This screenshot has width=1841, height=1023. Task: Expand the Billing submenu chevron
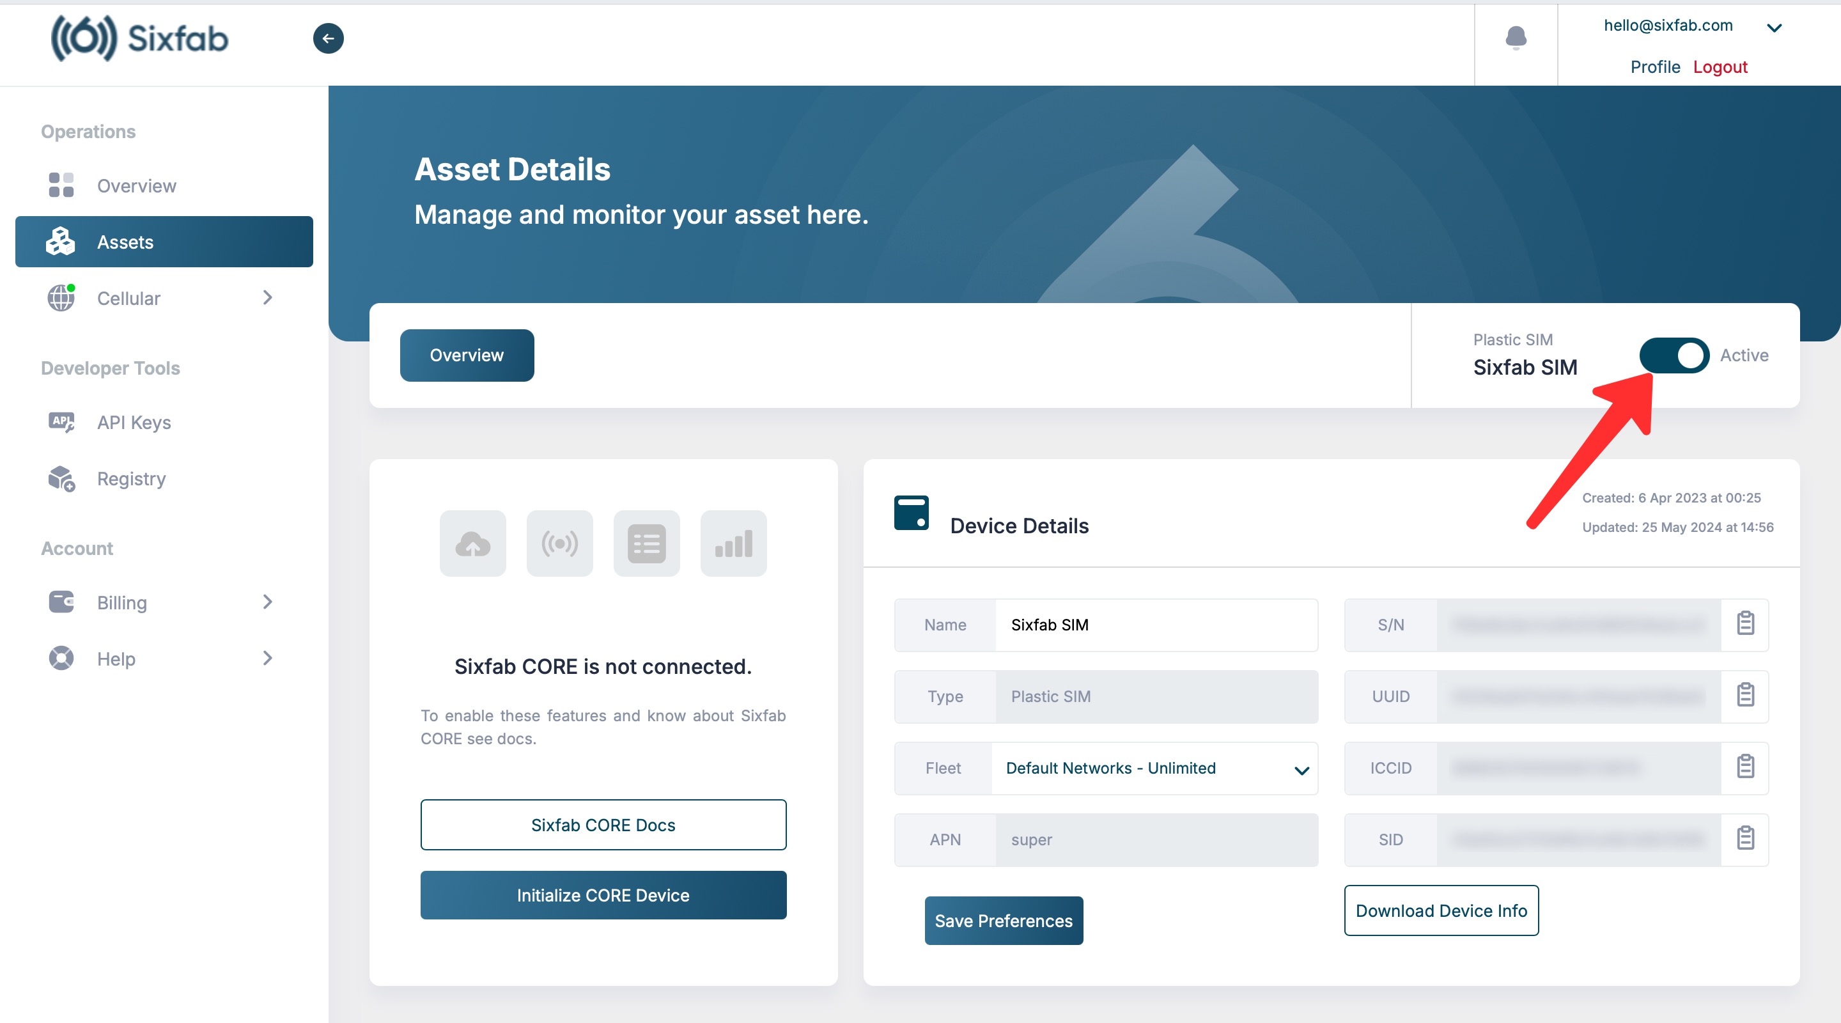(x=268, y=602)
